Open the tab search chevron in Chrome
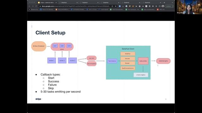The image size is (202, 113). (x=172, y=3)
